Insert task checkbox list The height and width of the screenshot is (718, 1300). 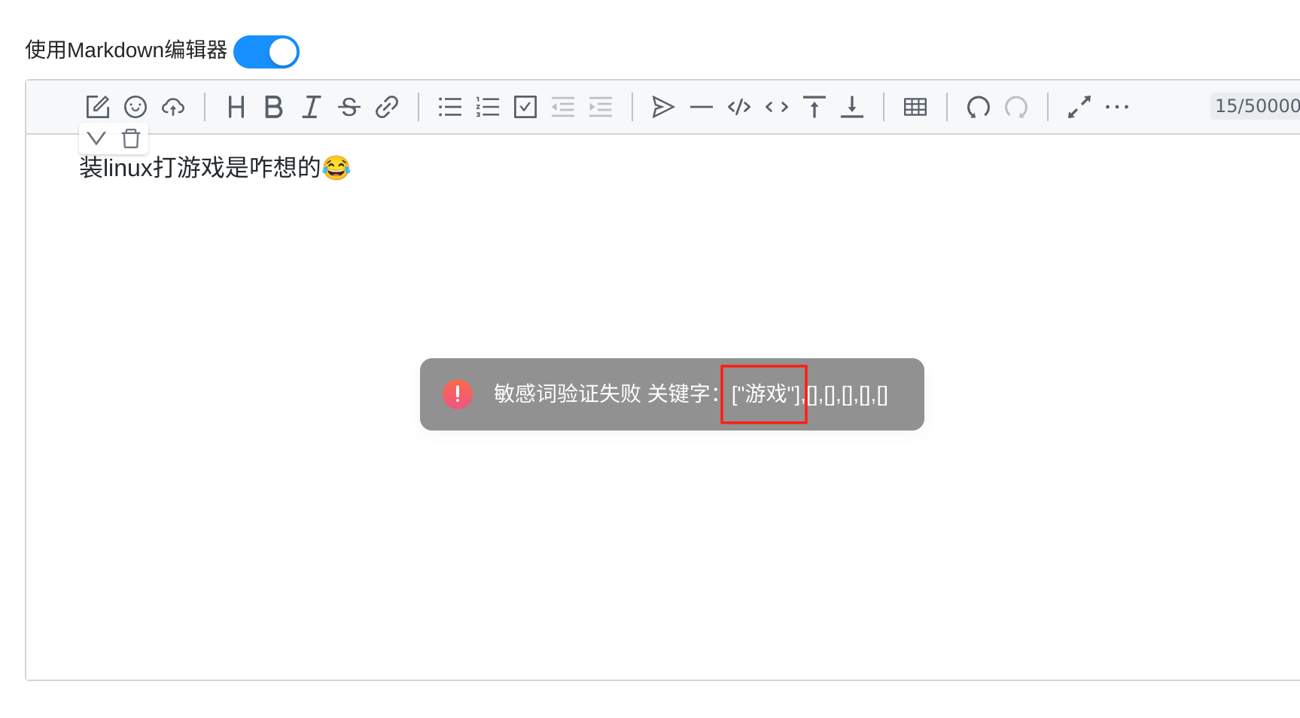[525, 107]
